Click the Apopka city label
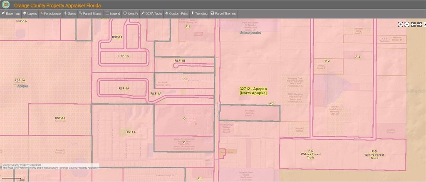 pyautogui.click(x=23, y=86)
